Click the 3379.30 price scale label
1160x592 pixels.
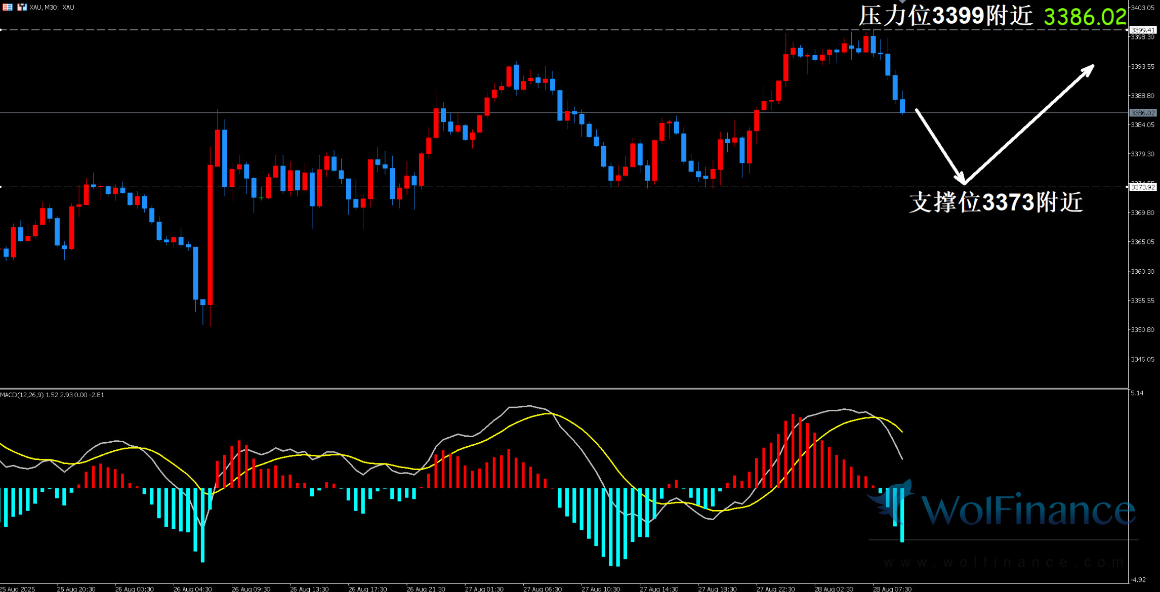1143,154
